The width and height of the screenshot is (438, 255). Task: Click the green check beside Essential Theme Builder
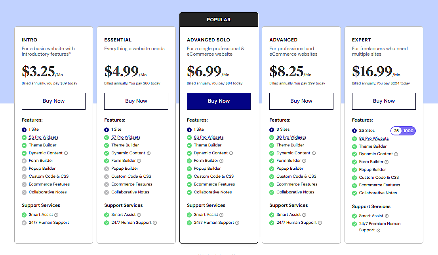pos(107,145)
